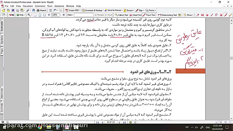Open Google Chrome from the taskbar
The image size is (233, 131).
click(40, 127)
